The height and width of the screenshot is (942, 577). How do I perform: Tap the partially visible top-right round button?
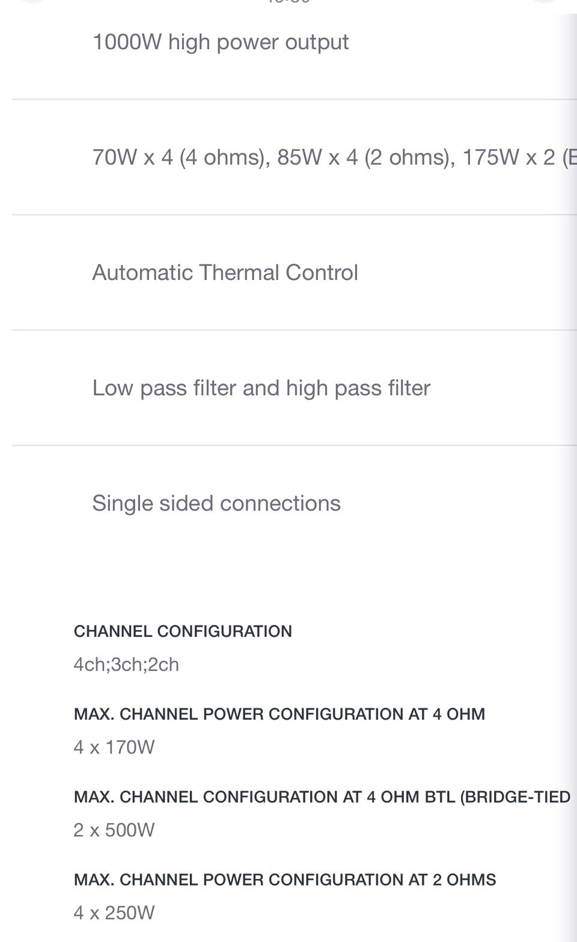click(x=544, y=2)
